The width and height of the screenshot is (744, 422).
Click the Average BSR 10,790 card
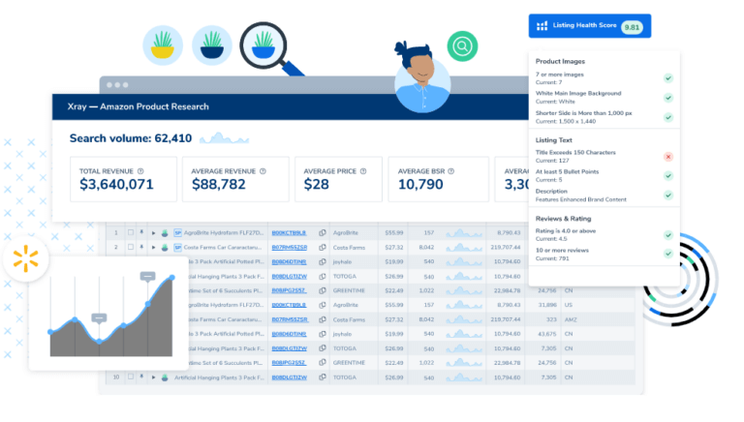coord(439,179)
